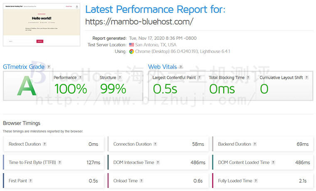Image resolution: width=316 pixels, height=191 pixels.
Task: Click the Redirect Duration help icon
Action: [x=45, y=144]
